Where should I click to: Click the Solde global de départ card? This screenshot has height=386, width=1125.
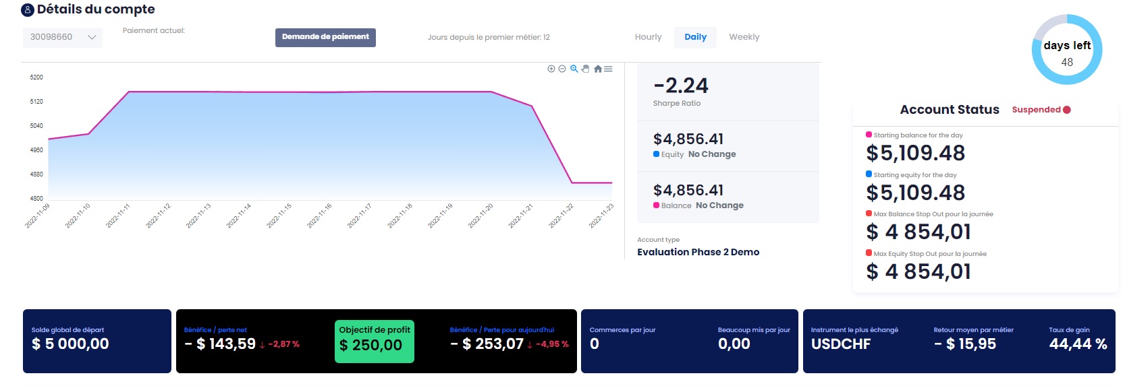97,341
